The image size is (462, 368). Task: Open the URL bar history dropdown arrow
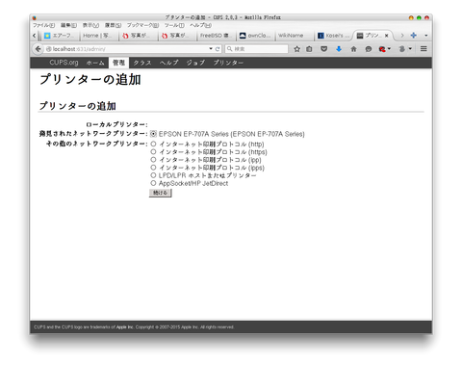pyautogui.click(x=211, y=49)
